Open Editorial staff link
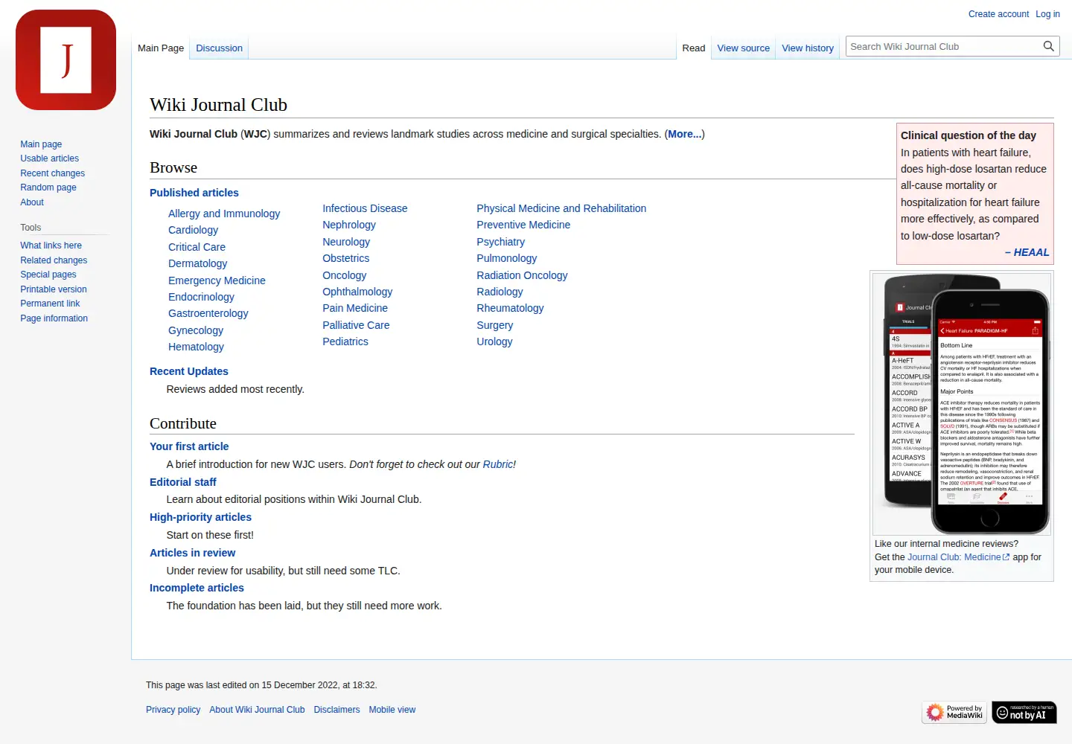Image resolution: width=1072 pixels, height=744 pixels. [183, 482]
